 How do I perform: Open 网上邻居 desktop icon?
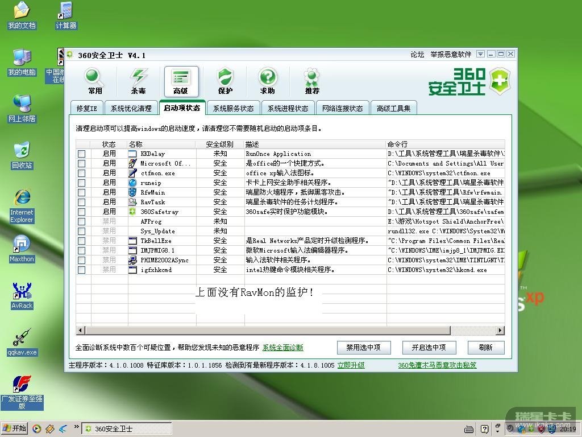point(22,109)
